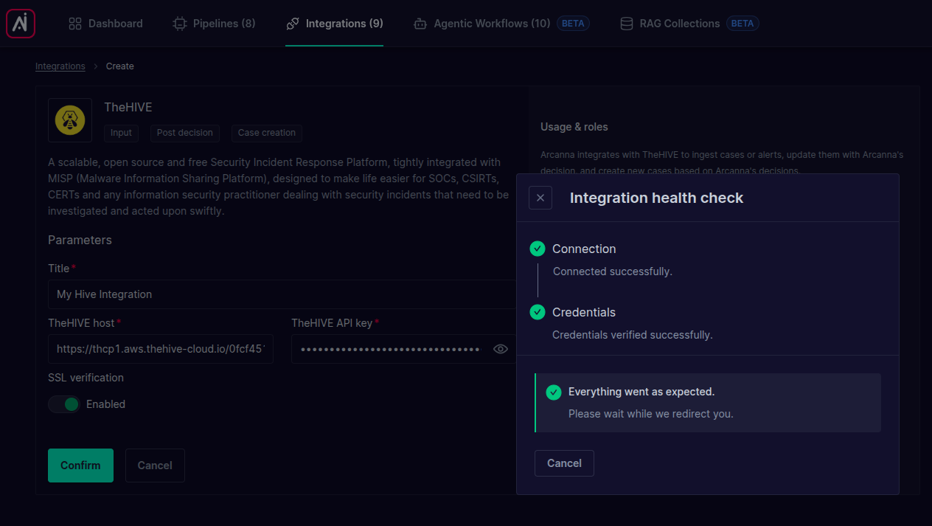Click the Dashboard grid icon
932x526 pixels.
pyautogui.click(x=75, y=24)
